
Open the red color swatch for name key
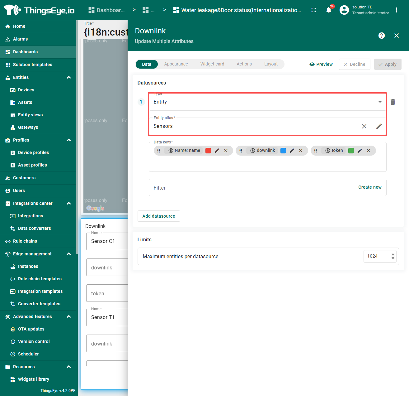[x=208, y=151]
